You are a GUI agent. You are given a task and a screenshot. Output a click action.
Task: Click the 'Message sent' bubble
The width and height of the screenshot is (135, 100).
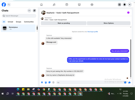(51, 42)
